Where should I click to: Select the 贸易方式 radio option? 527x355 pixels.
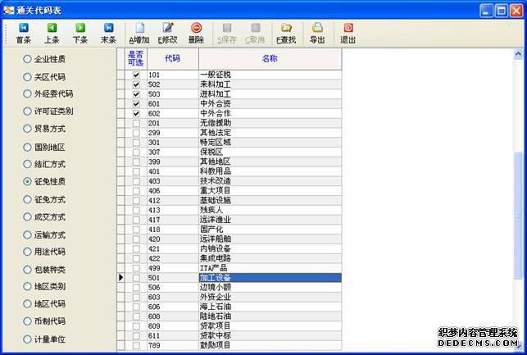(x=28, y=129)
